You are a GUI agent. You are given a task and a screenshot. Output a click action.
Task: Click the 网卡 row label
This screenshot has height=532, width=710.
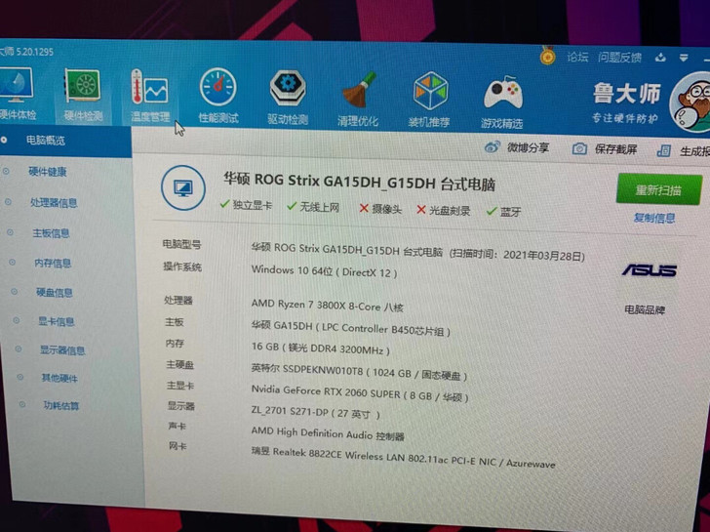coord(177,446)
